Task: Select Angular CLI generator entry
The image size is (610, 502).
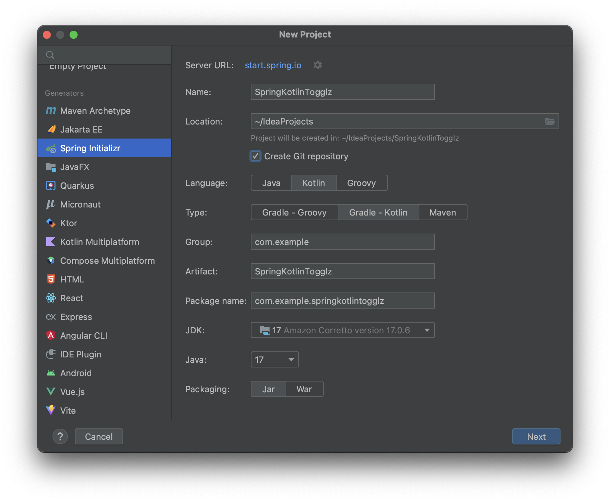Action: [x=104, y=335]
